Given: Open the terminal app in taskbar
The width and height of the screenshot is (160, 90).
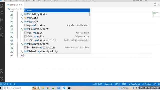Looking at the screenshot, I should point(69,88).
